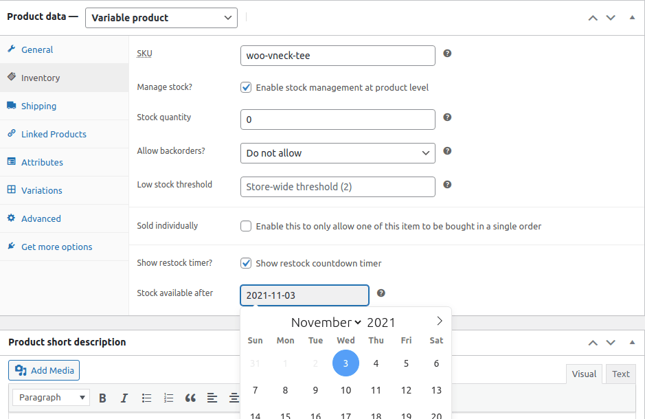Click the Add Media button

[45, 370]
